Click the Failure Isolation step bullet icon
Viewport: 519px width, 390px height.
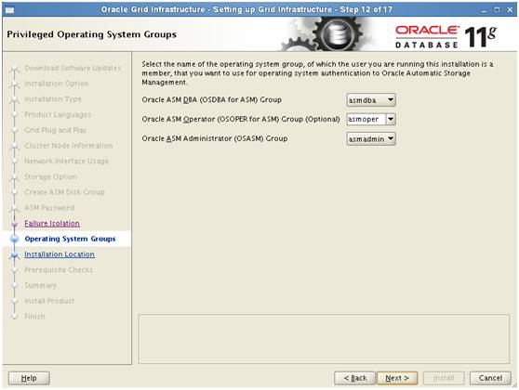14,224
